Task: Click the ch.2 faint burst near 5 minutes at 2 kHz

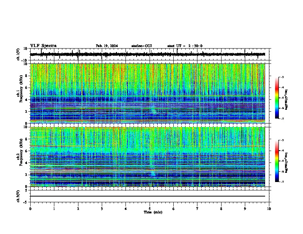Action: coord(153,173)
